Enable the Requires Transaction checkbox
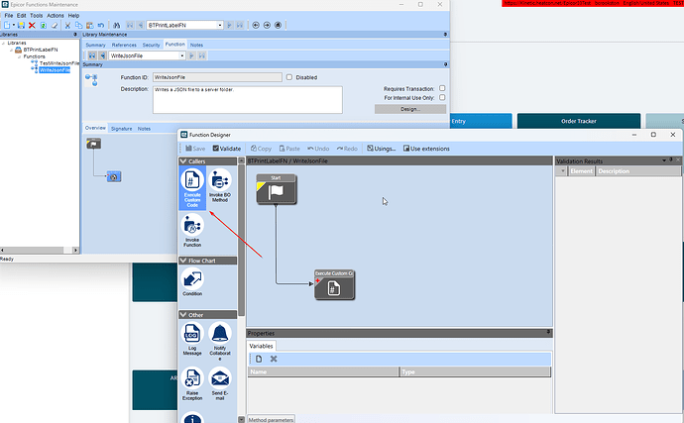This screenshot has width=684, height=423. 442,88
